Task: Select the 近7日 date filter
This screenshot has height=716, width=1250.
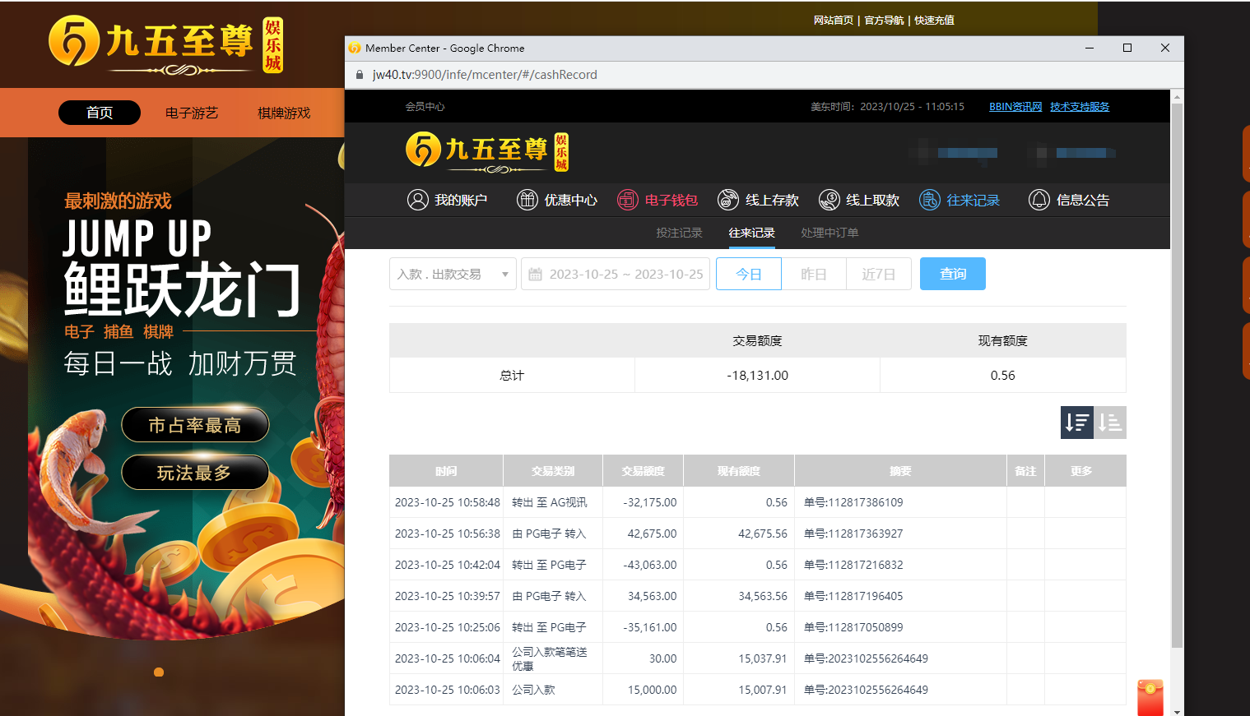Action: coord(879,274)
